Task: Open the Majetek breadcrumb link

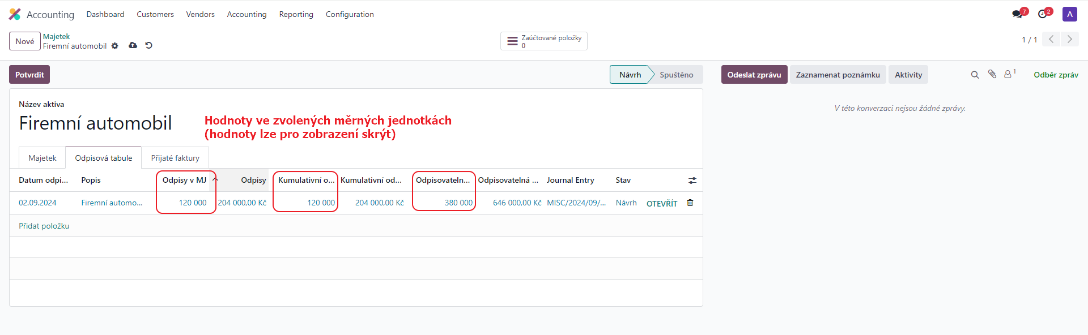Action: [56, 36]
